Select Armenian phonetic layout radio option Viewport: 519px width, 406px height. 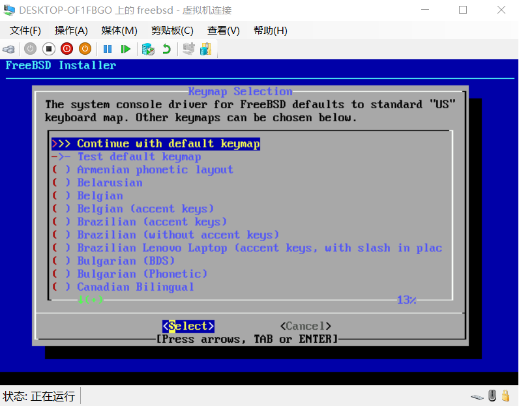[x=143, y=169]
